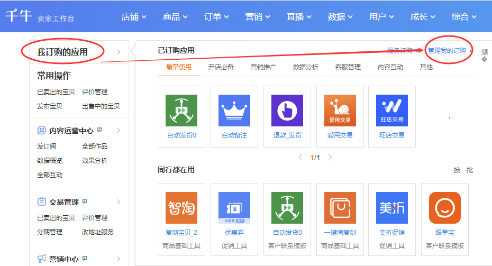Open the 爱用交易 orange snail icon
This screenshot has width=492, height=266.
click(x=340, y=111)
